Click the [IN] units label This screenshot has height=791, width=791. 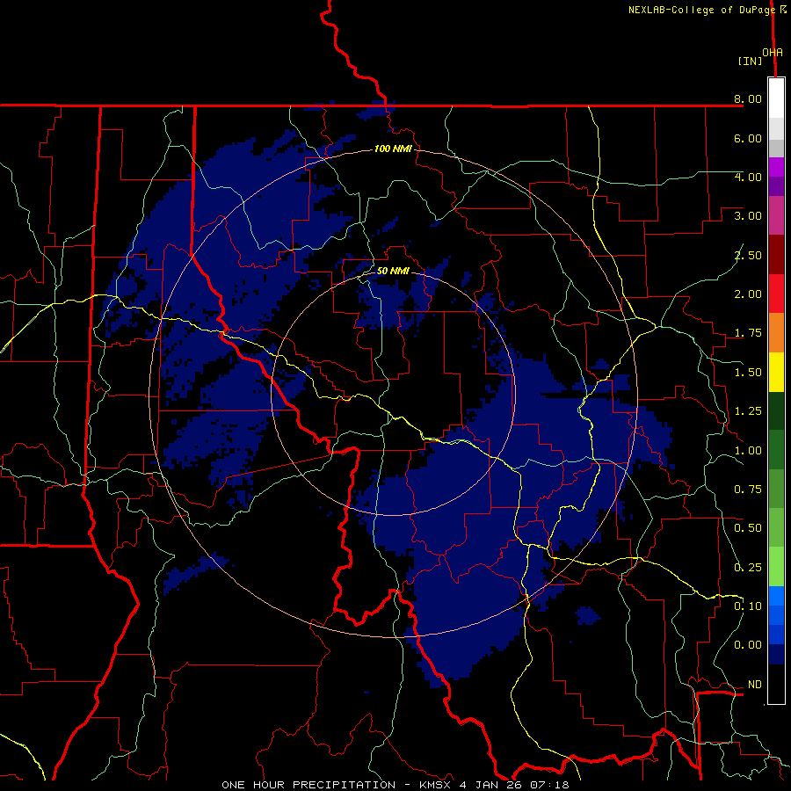[x=750, y=61]
